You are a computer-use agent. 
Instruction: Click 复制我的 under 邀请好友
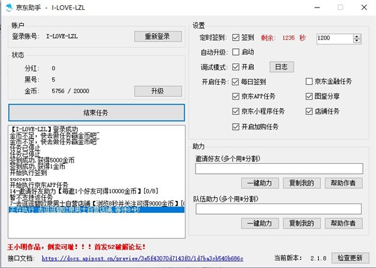[x=301, y=183]
